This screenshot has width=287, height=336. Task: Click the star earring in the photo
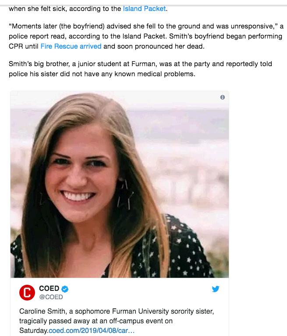[x=125, y=194]
